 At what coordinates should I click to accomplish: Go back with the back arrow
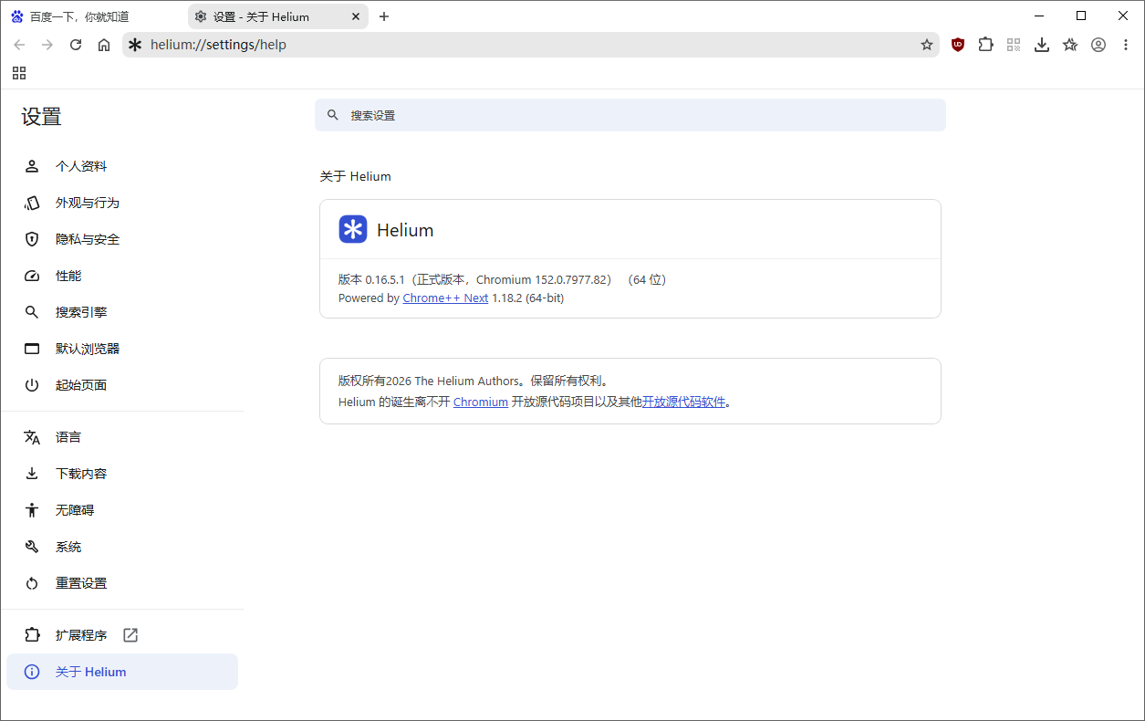pos(19,45)
